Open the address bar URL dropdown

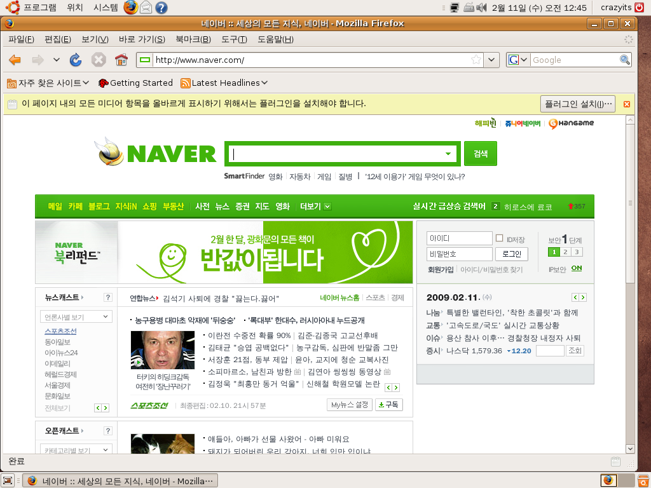[491, 60]
